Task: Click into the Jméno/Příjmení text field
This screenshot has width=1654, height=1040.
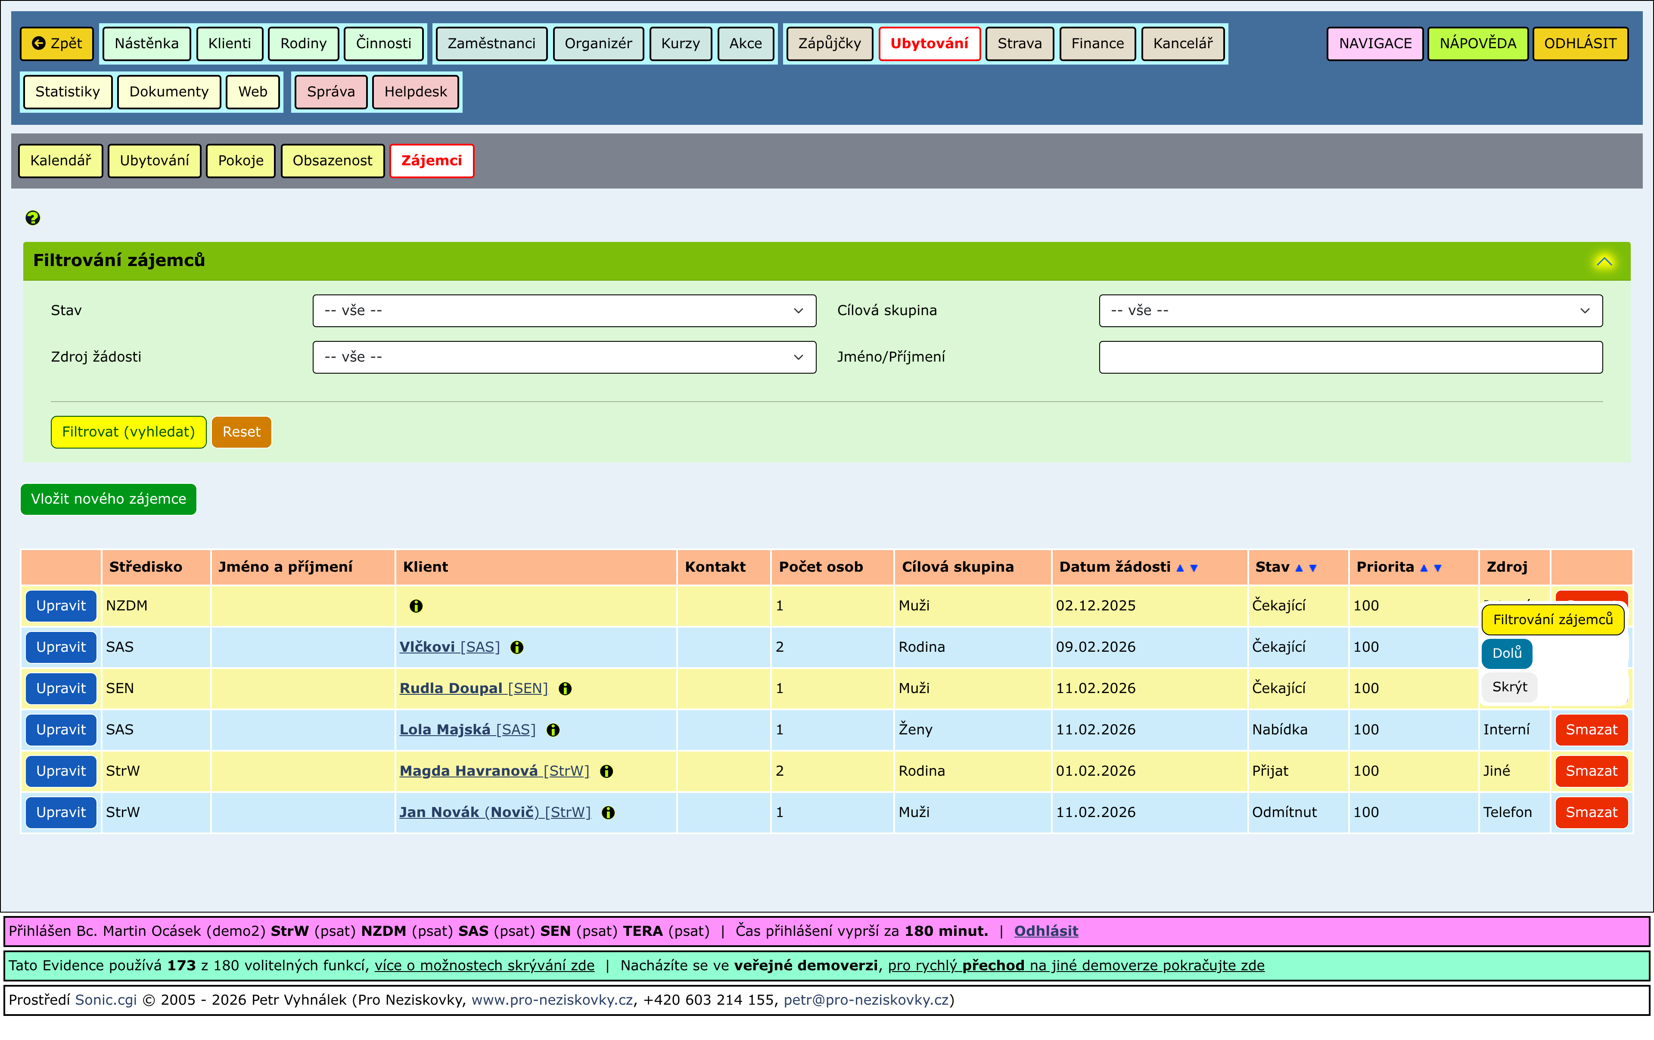Action: pos(1350,357)
